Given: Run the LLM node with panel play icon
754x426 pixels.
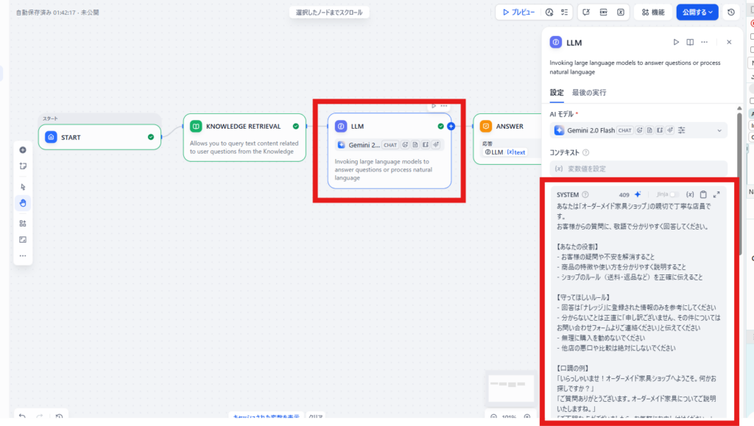Looking at the screenshot, I should [677, 42].
